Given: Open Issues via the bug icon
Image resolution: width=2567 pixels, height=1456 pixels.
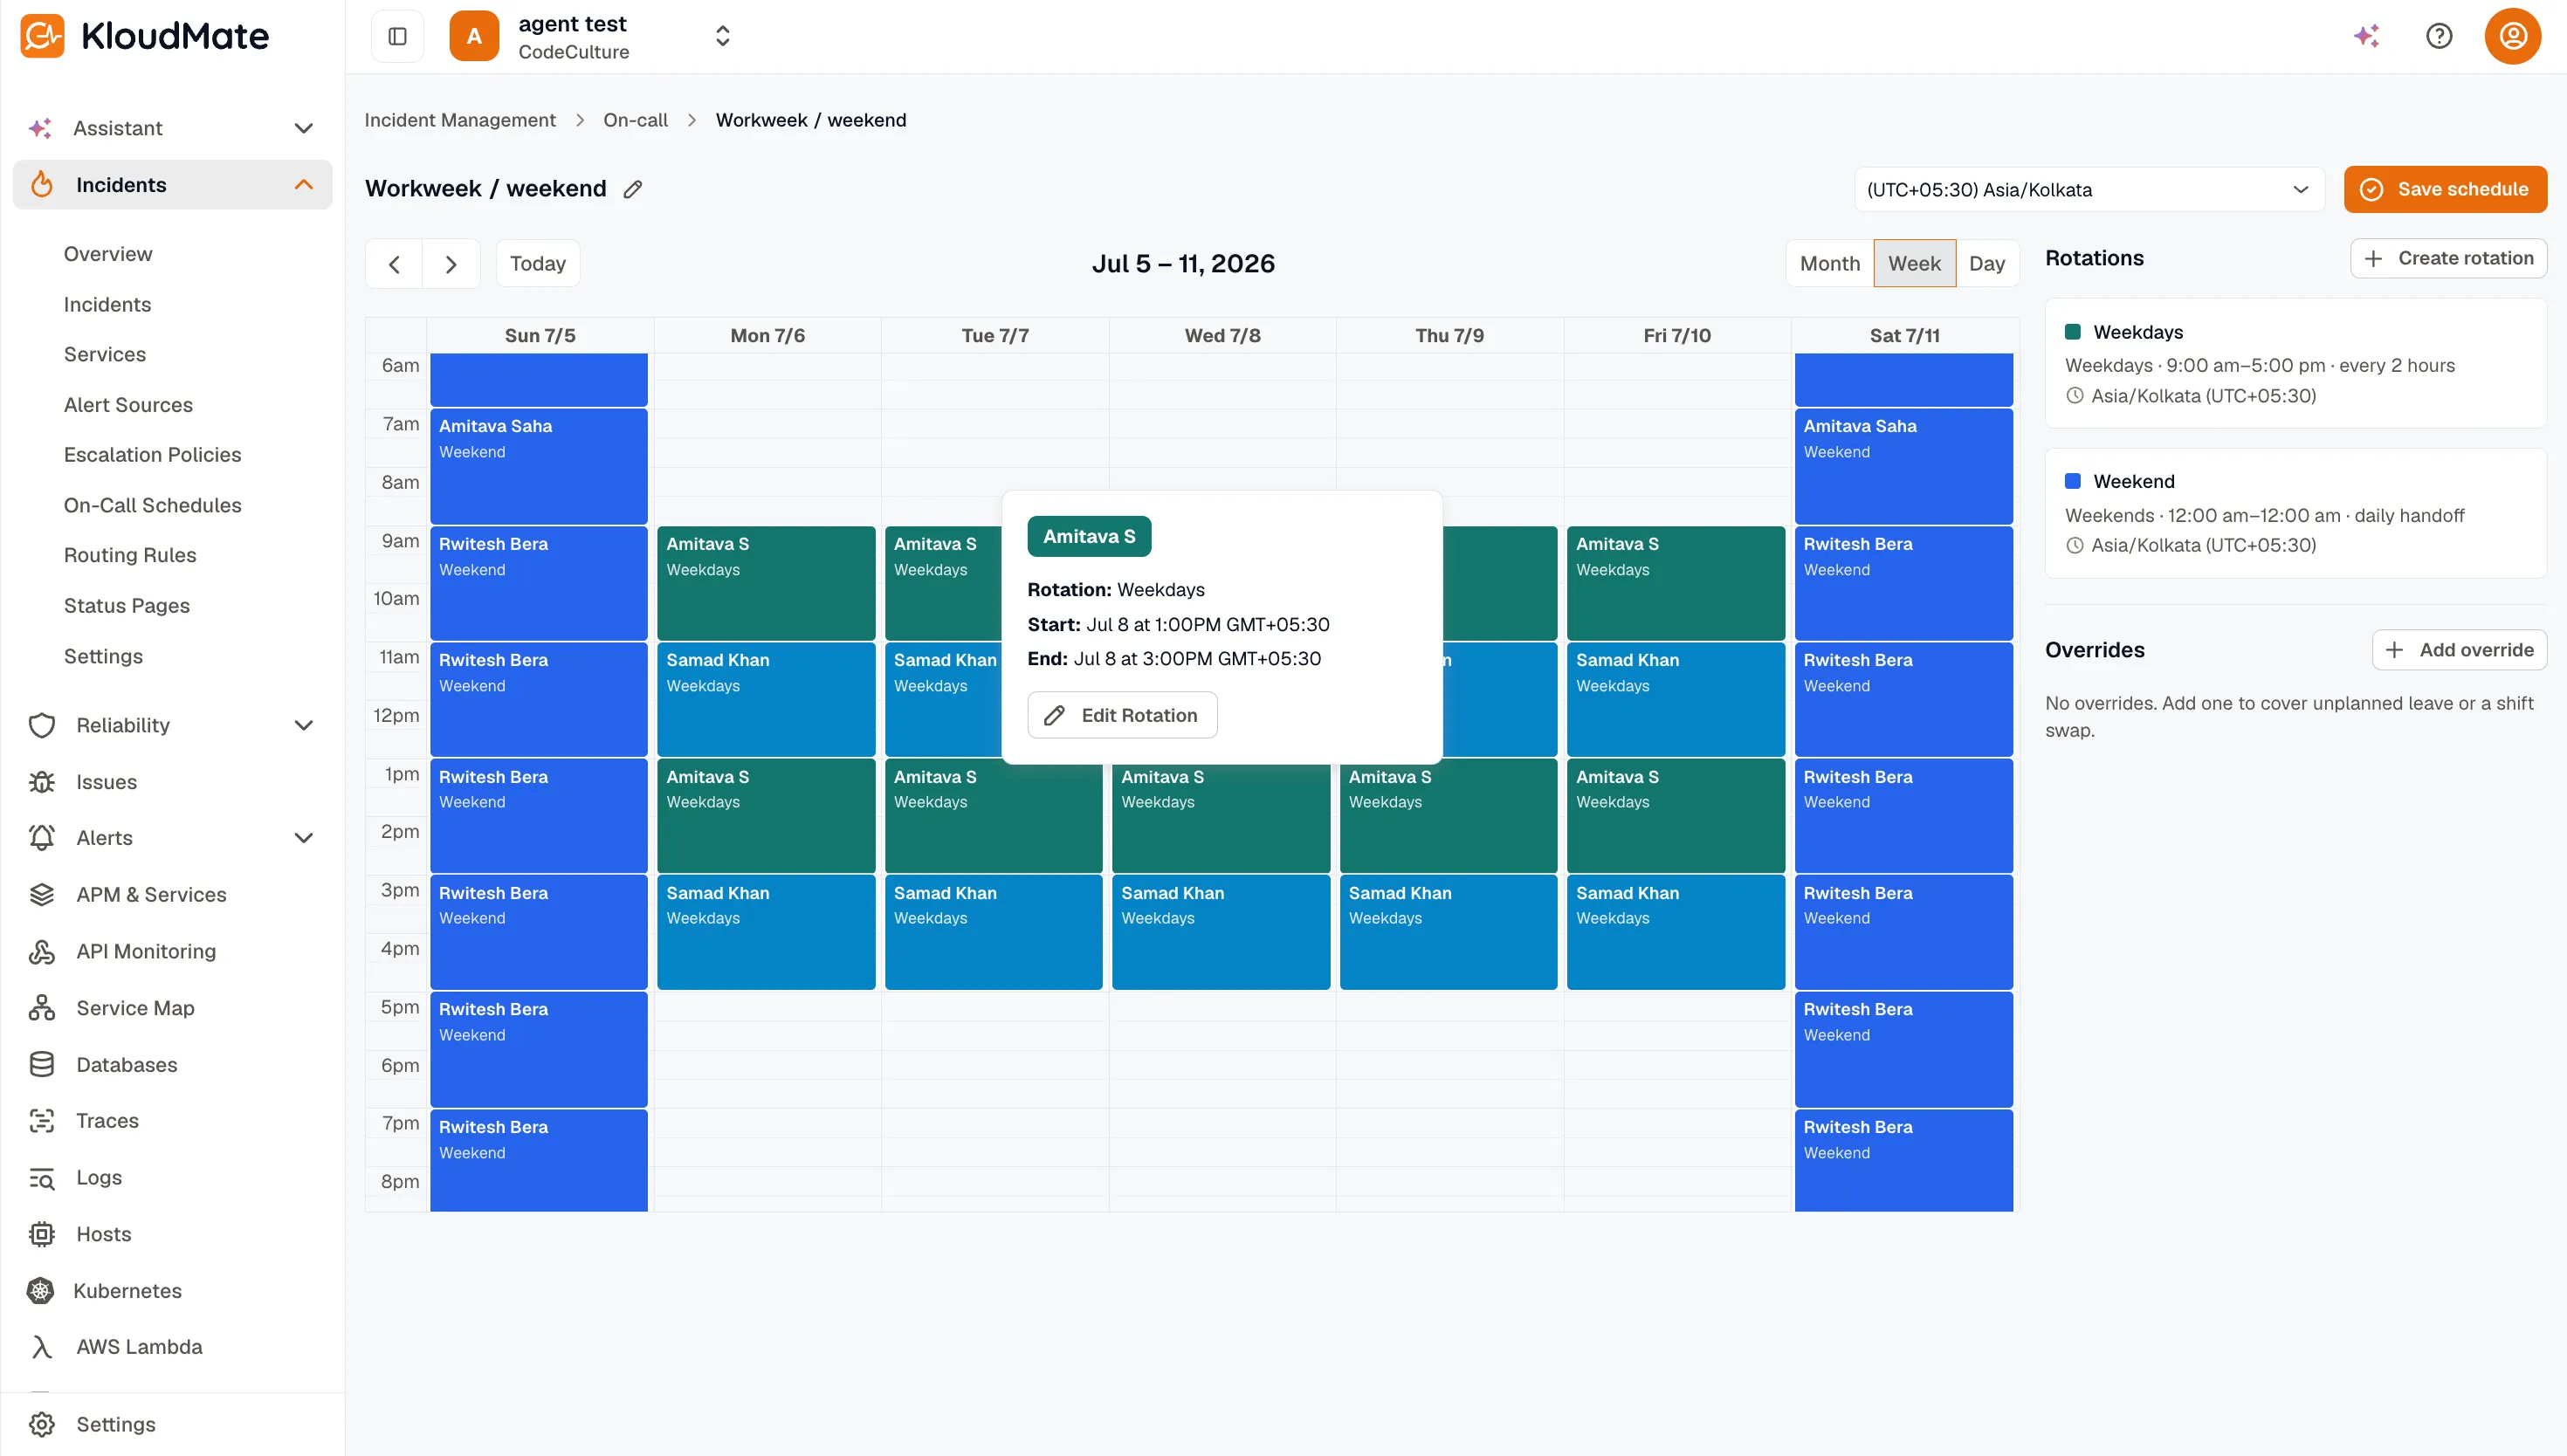Looking at the screenshot, I should (x=42, y=782).
